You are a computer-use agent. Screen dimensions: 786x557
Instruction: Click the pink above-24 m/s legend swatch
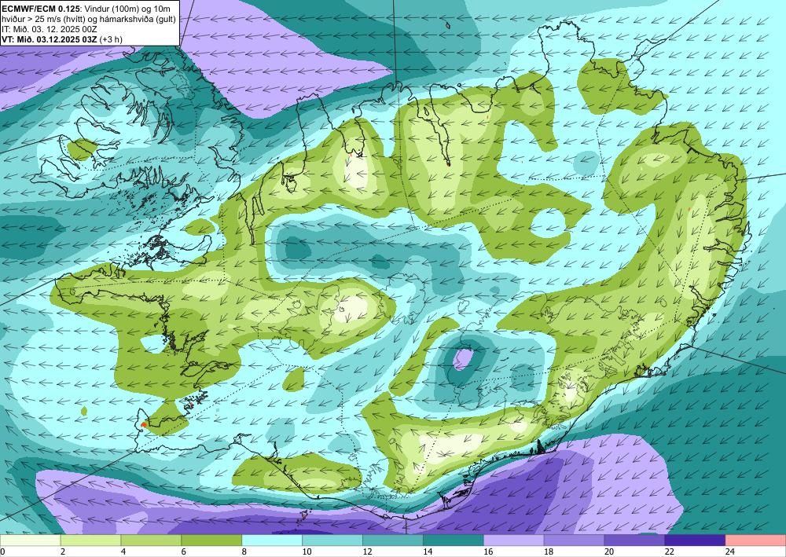pyautogui.click(x=756, y=541)
